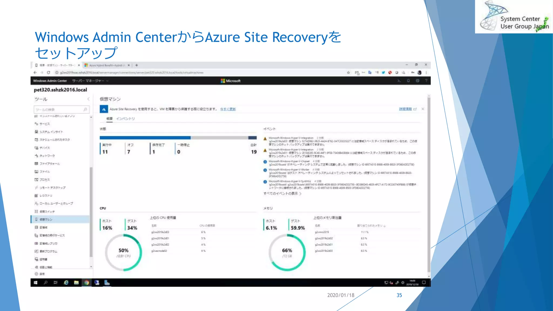
Task: Click g2ws2019s2d03 in CPU usage list
Action: (x=160, y=232)
